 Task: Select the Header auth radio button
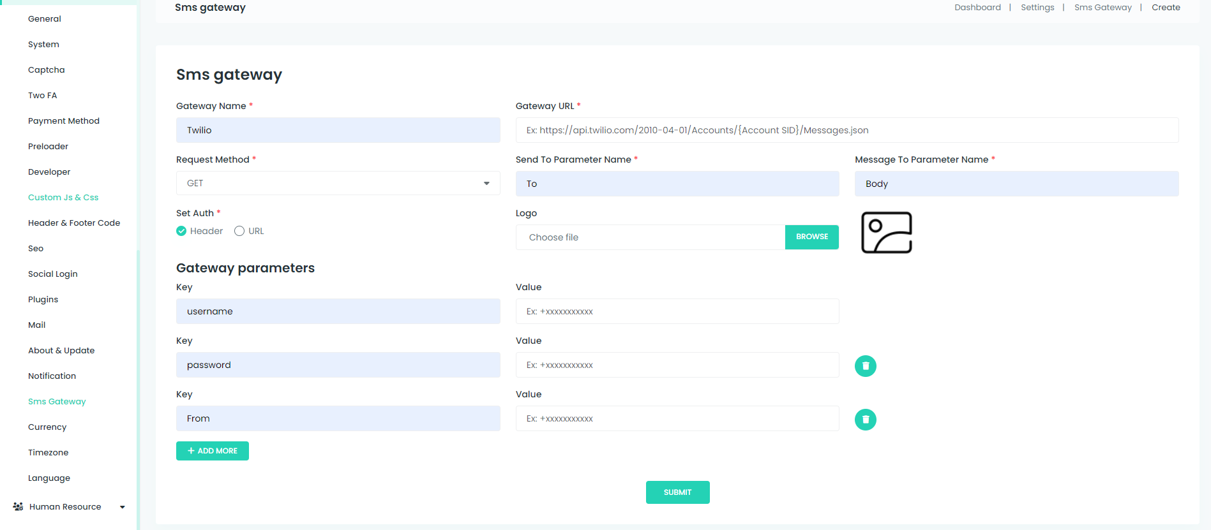[181, 231]
